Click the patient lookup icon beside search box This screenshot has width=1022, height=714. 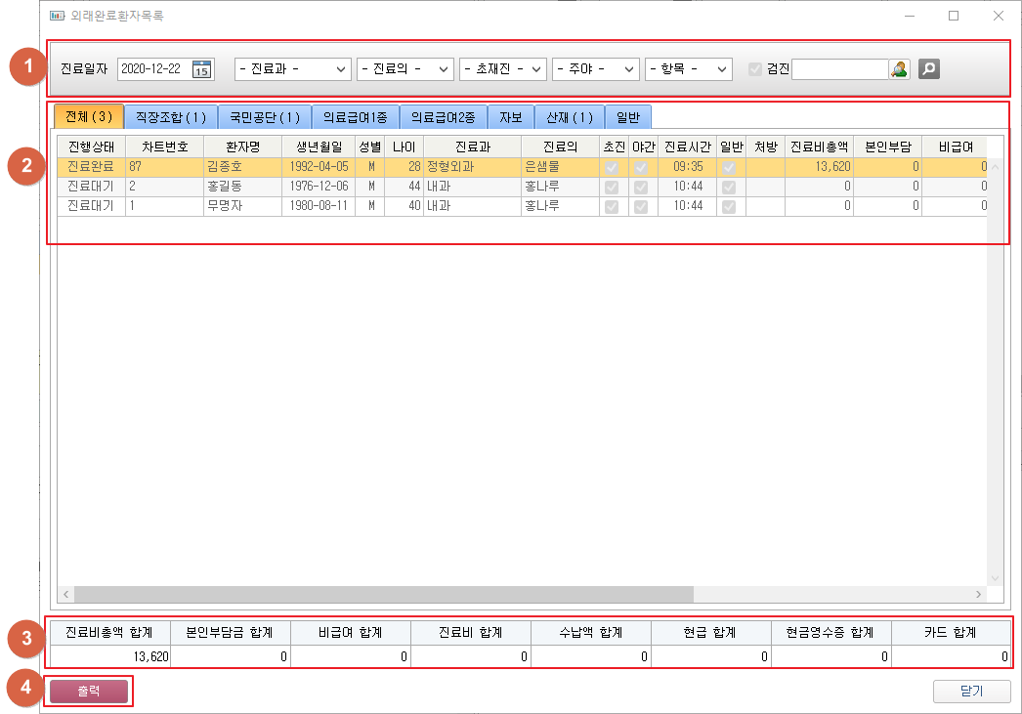click(899, 69)
